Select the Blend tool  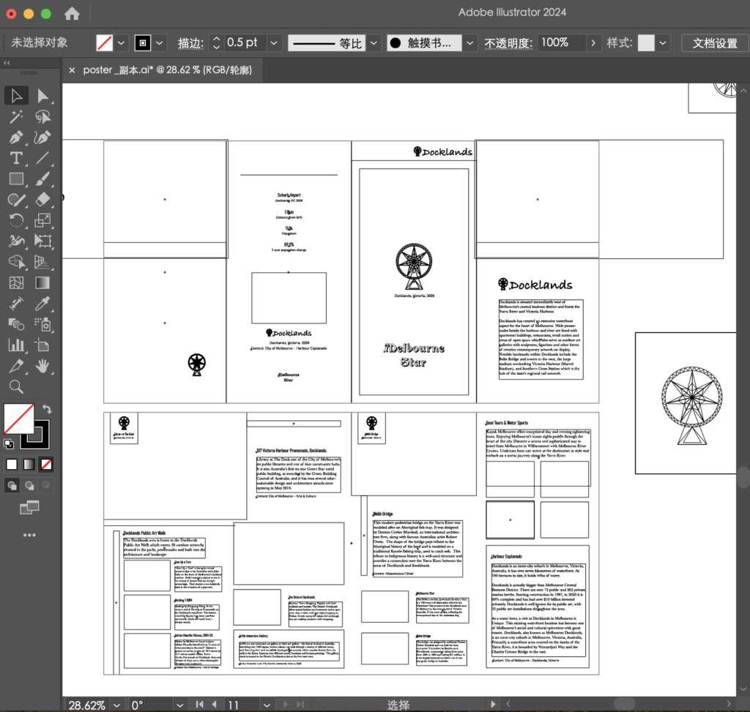point(16,324)
